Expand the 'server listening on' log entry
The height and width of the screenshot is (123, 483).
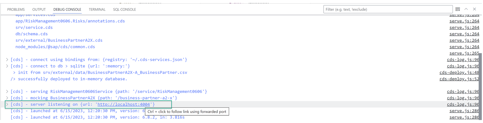[7, 104]
